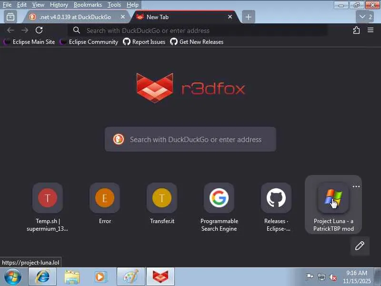The width and height of the screenshot is (381, 286).
Task: Click the magnifier icon in the address bar
Action: 77,30
